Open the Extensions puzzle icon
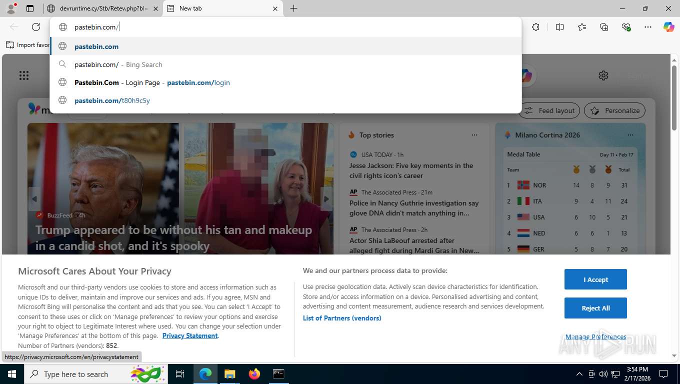Viewport: 680px width, 384px height. pos(535,27)
